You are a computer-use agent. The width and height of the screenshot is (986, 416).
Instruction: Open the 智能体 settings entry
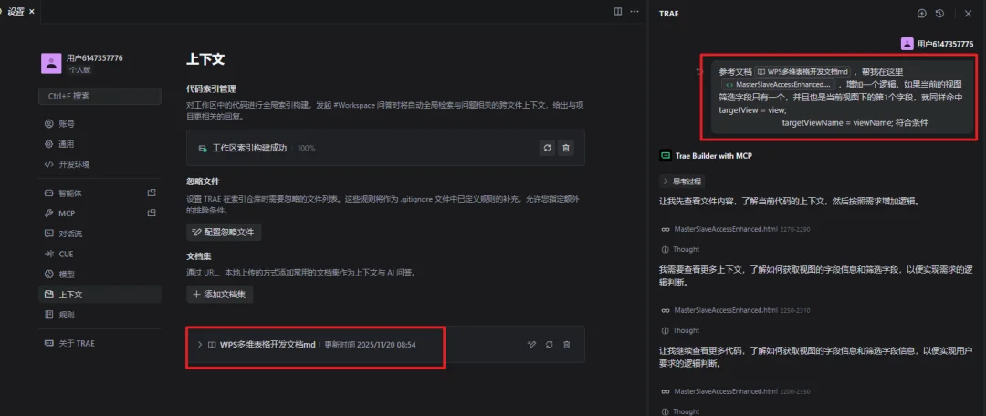(100, 192)
